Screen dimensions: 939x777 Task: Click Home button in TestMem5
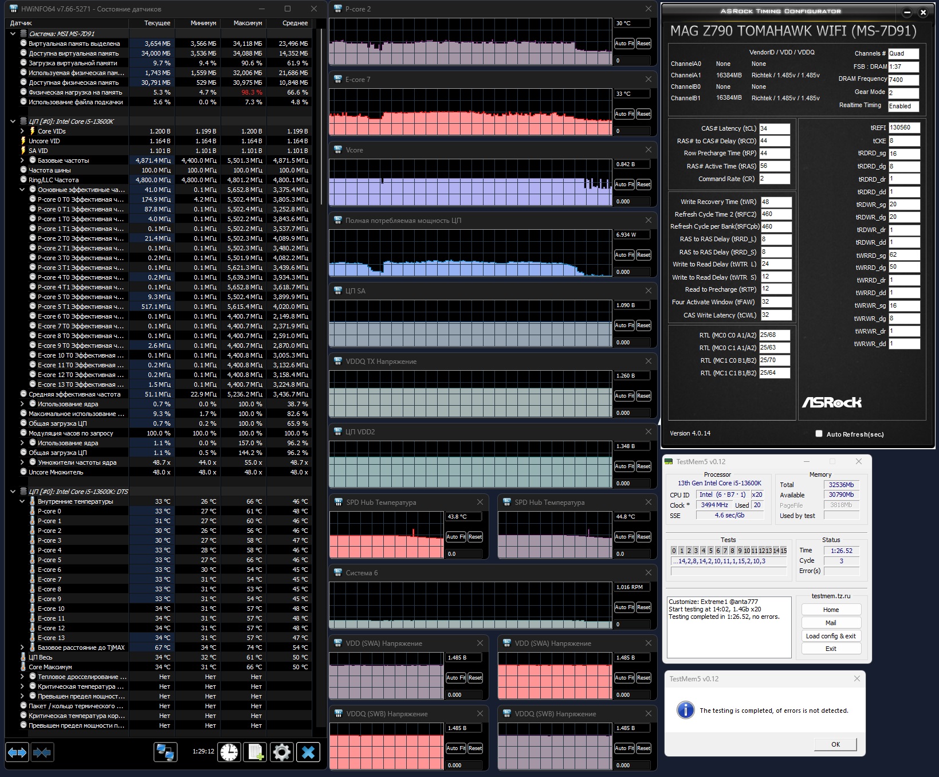pyautogui.click(x=831, y=610)
